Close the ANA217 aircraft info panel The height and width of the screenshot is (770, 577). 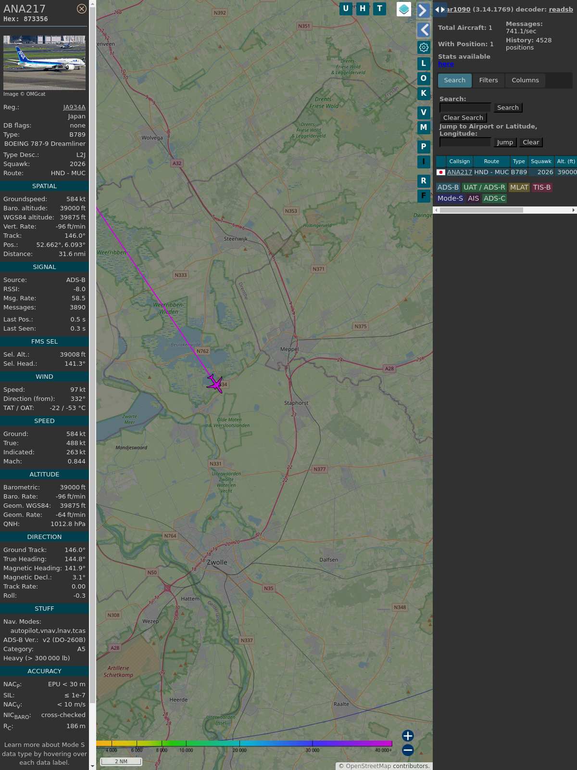tap(82, 9)
